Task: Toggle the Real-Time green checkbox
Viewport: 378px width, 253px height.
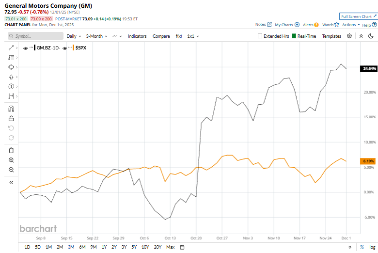Action: pyautogui.click(x=294, y=36)
